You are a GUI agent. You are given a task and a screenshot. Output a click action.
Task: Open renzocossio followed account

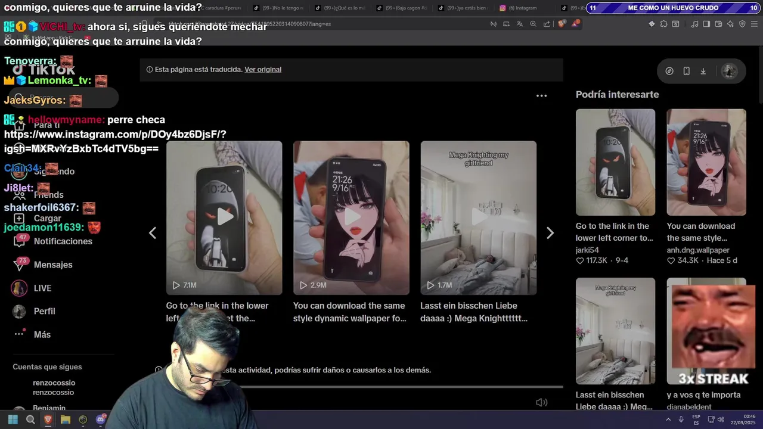[x=54, y=387]
